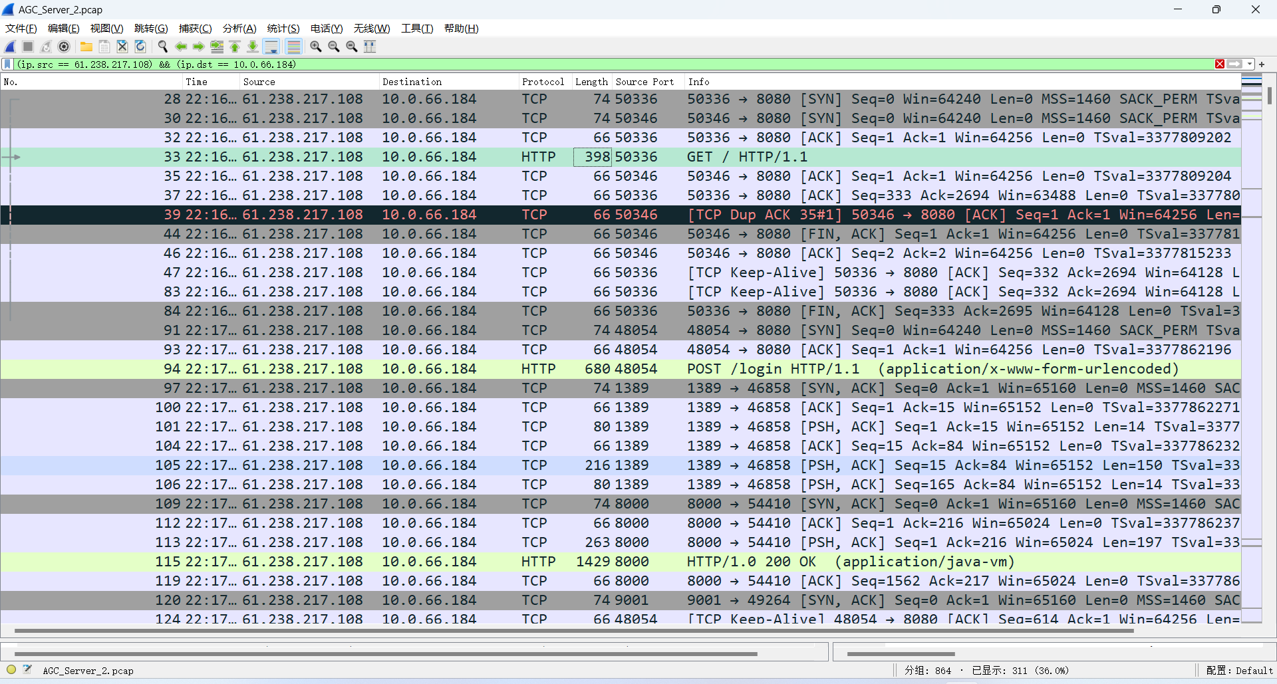
Task: Select packet 94 POST /login row
Action: [x=621, y=369]
